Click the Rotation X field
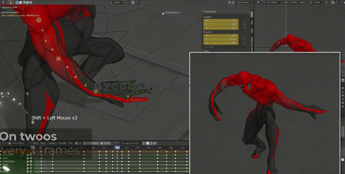The width and height of the screenshot is (345, 174). [221, 36]
